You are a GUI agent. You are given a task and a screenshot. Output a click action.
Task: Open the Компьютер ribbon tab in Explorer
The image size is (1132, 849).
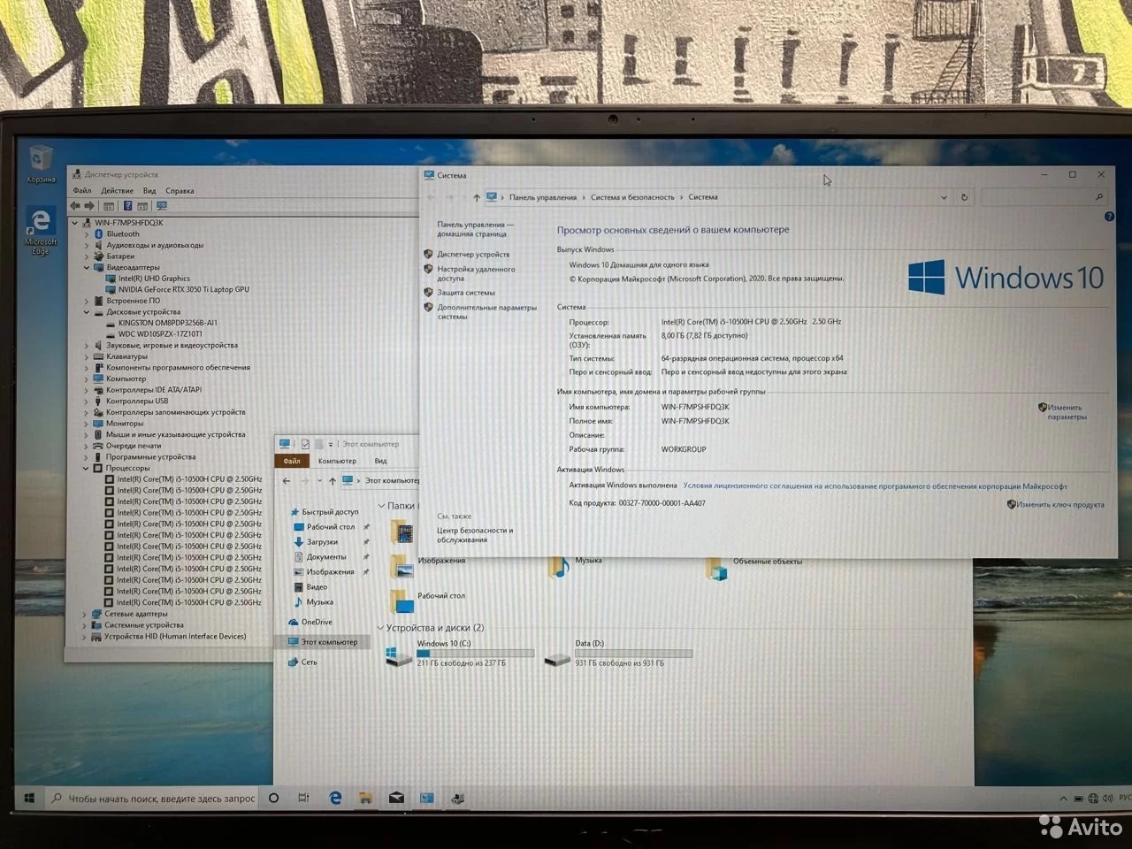[337, 461]
